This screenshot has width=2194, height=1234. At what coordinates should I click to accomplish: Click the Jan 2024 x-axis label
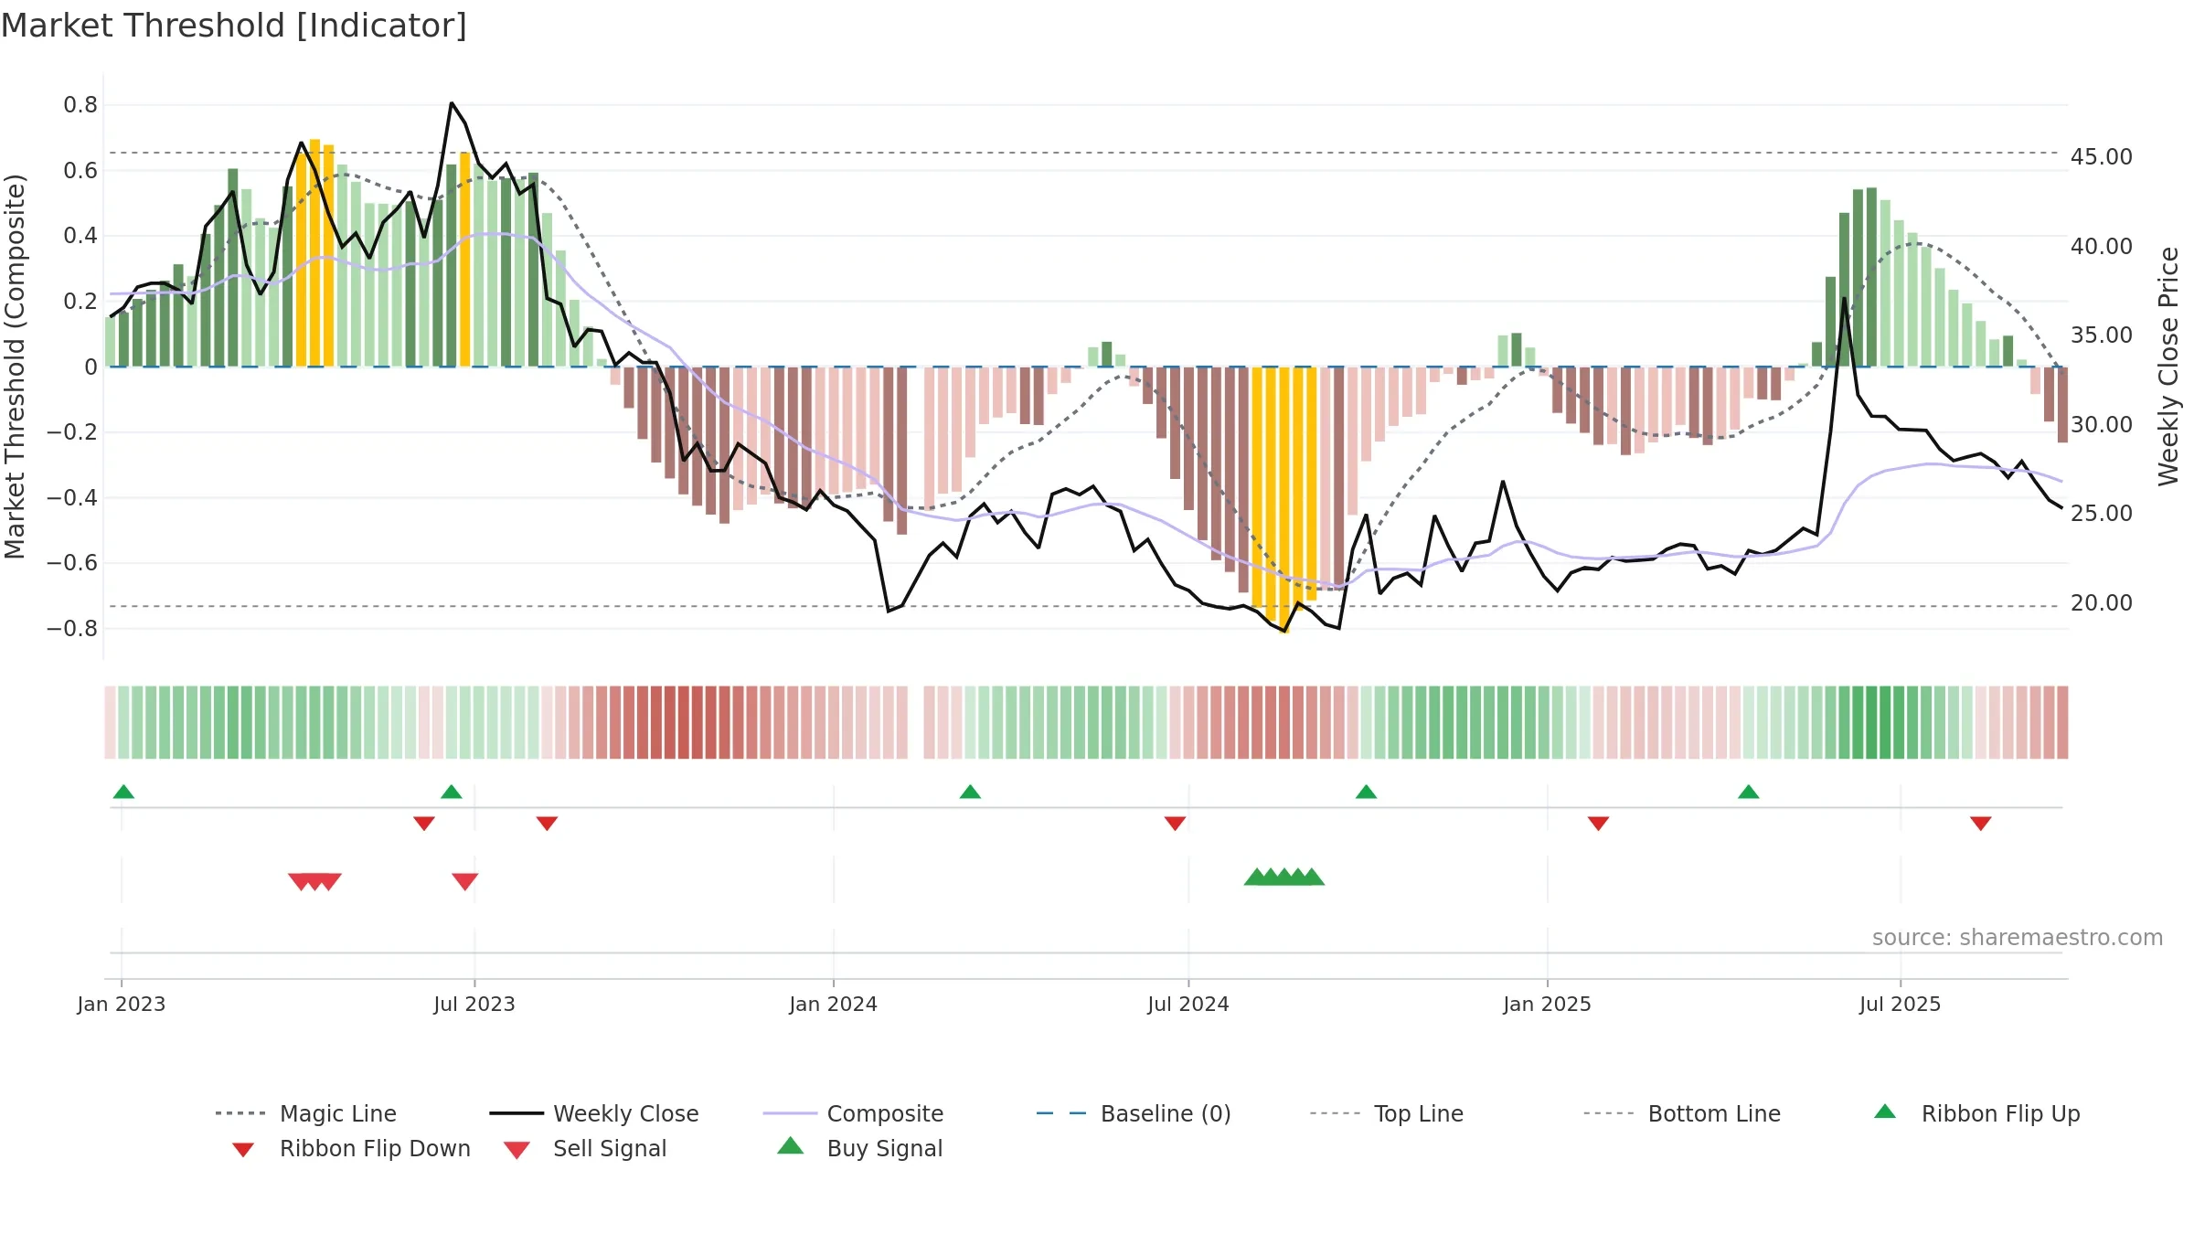click(x=833, y=1005)
